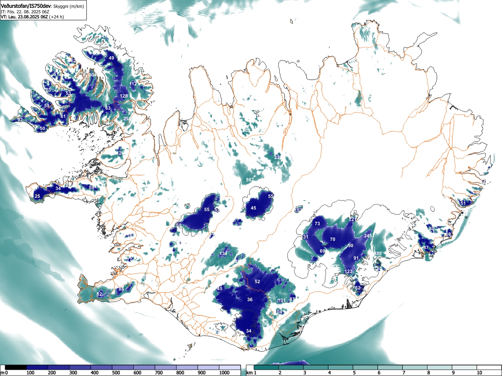The height and width of the screenshot is (376, 502).
Task: Click the 152 value label
Action: (298, 211)
